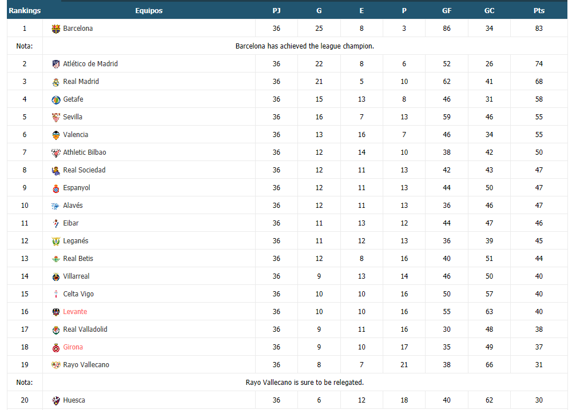Click the Valencia bat crest icon

[x=56, y=135]
